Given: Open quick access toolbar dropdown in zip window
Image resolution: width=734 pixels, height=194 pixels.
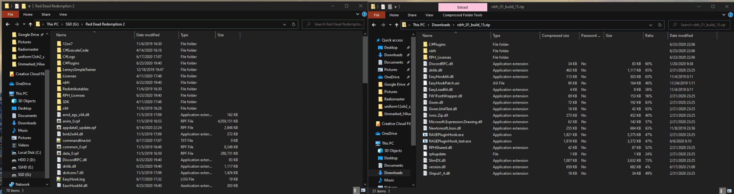Looking at the screenshot, I should click(395, 7).
